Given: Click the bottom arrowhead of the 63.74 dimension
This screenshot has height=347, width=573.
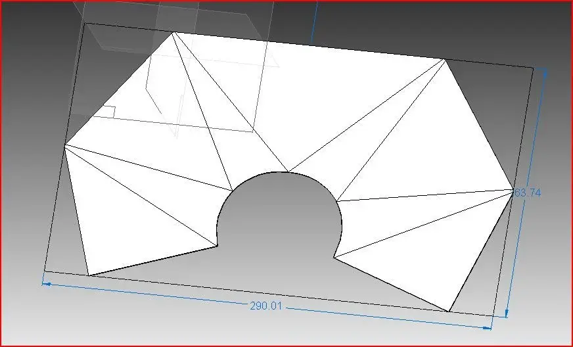Looking at the screenshot, I should [508, 313].
